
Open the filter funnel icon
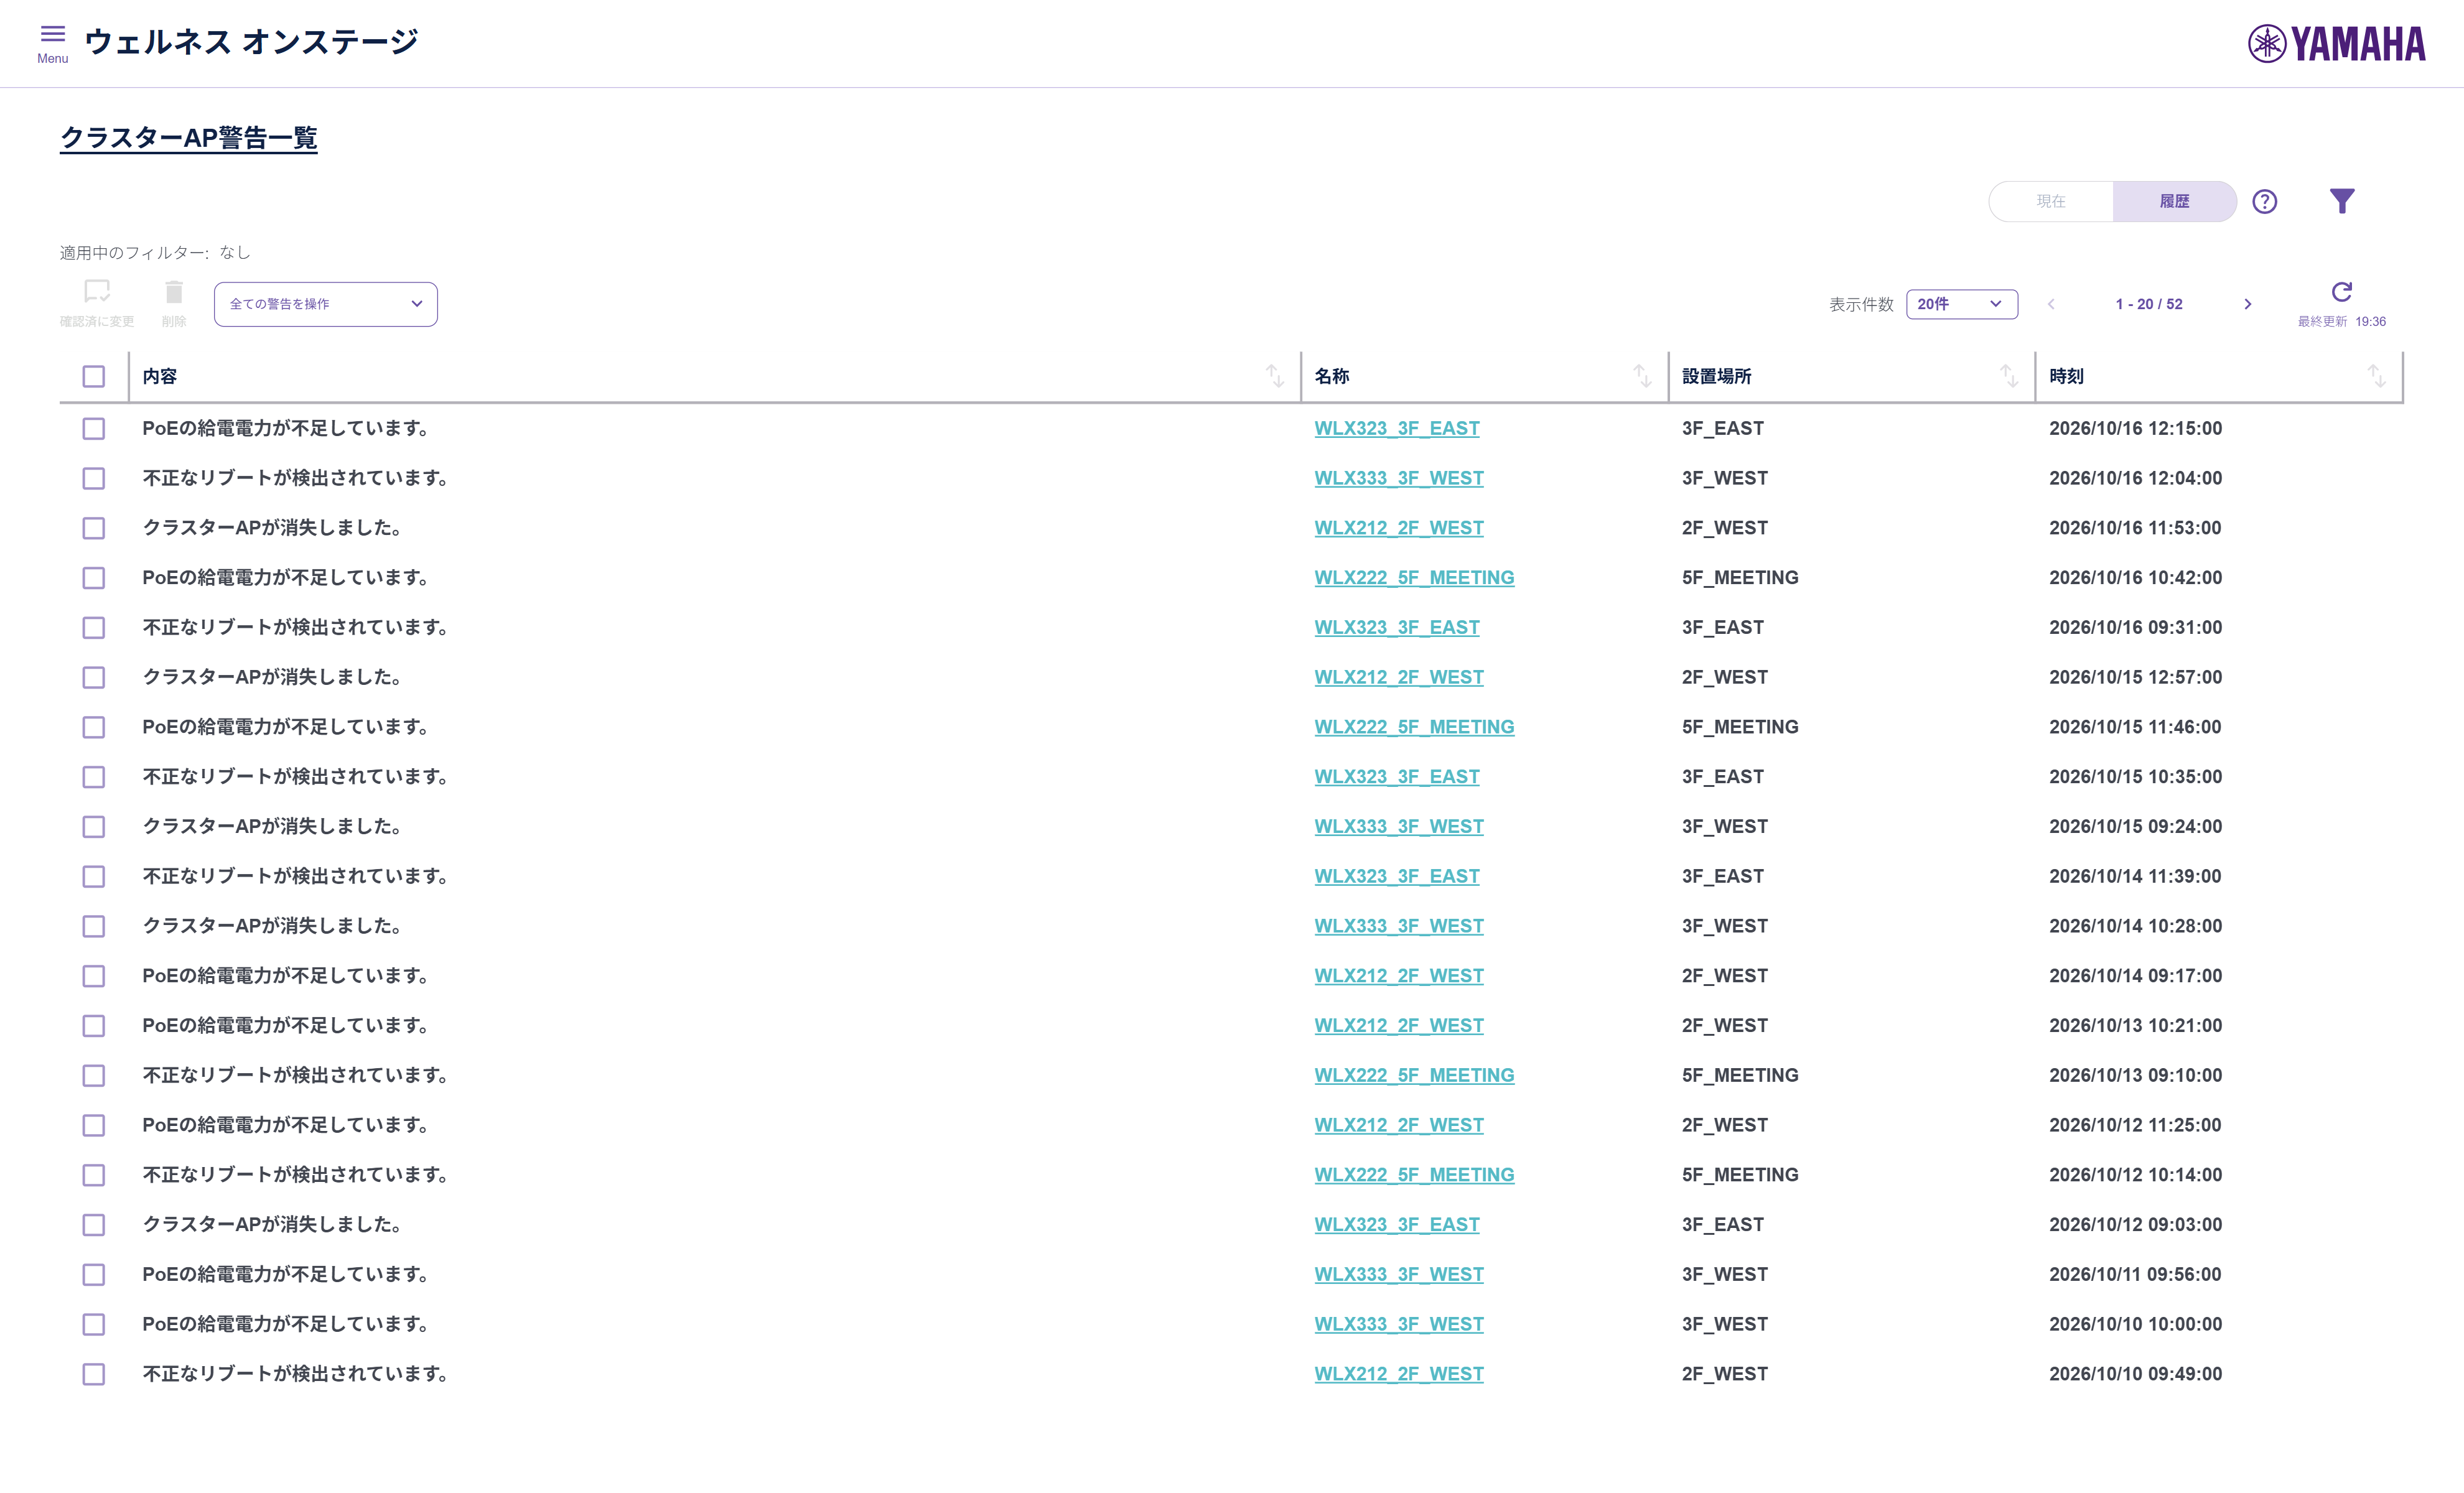2341,201
